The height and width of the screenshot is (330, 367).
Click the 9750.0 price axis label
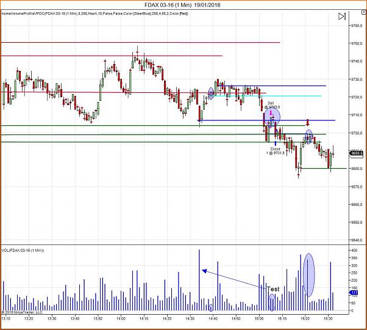[357, 43]
